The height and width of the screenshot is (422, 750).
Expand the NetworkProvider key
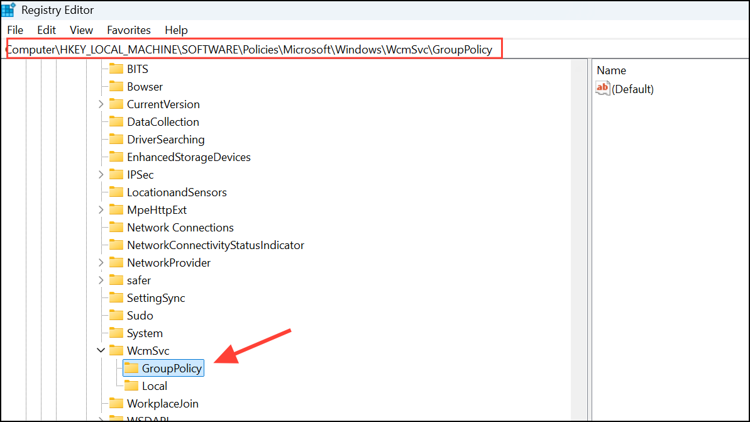(x=101, y=263)
